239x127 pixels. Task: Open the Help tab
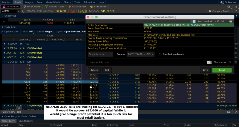point(101,2)
